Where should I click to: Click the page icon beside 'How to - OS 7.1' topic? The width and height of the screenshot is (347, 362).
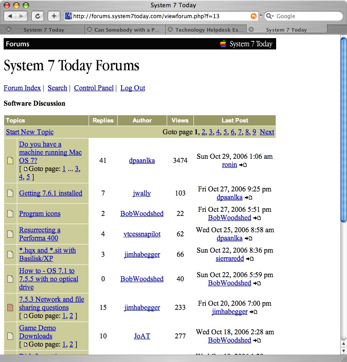point(10,279)
